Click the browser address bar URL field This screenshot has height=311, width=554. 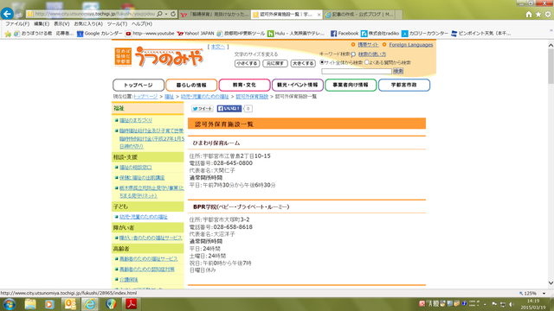tap(94, 14)
